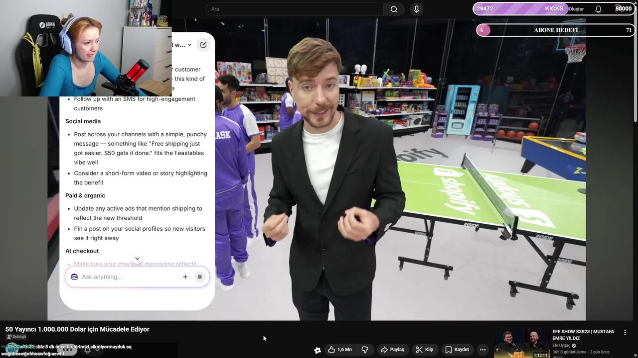Screen dimensions: 638x358
Task: Save the video using Kaydet
Action: [x=457, y=350]
